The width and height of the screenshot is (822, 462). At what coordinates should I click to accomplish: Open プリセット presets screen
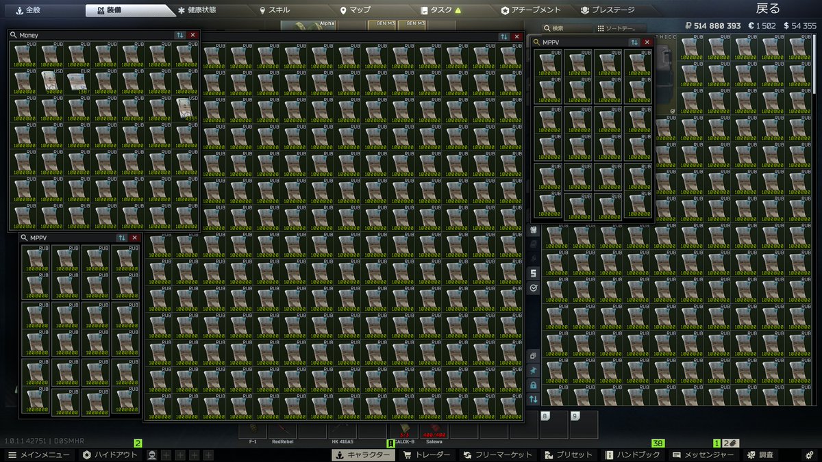pyautogui.click(x=569, y=454)
